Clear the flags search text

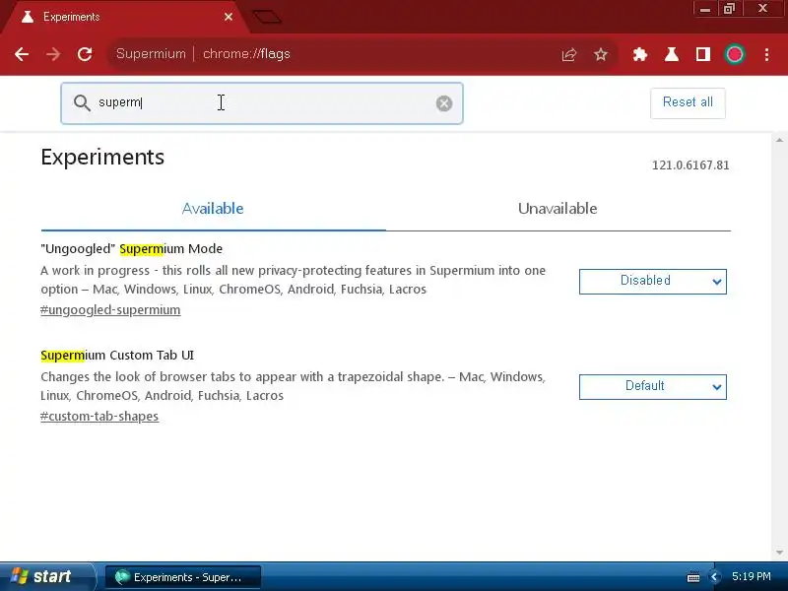click(444, 103)
